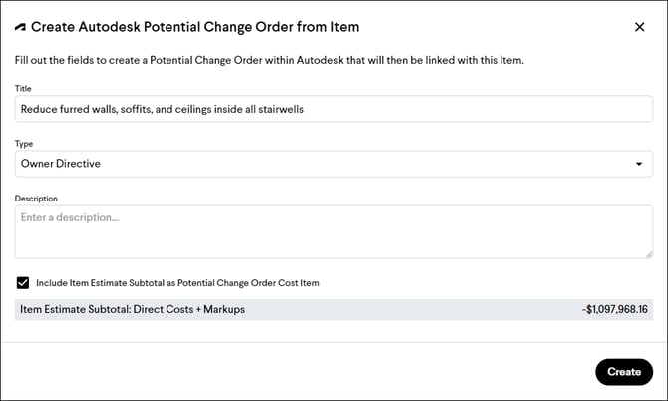The image size is (668, 401).
Task: Click the Type dropdown caret arrow
Action: click(638, 164)
